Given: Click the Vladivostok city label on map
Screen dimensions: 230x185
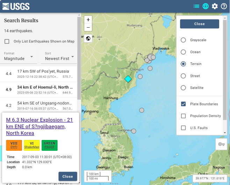Looking at the screenshot, I should (161, 49).
